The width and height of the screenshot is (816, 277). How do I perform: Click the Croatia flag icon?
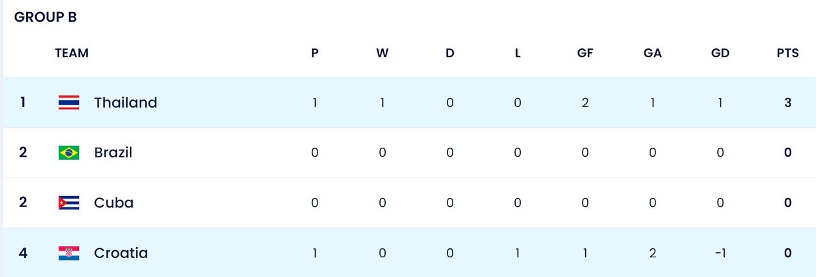pyautogui.click(x=69, y=253)
